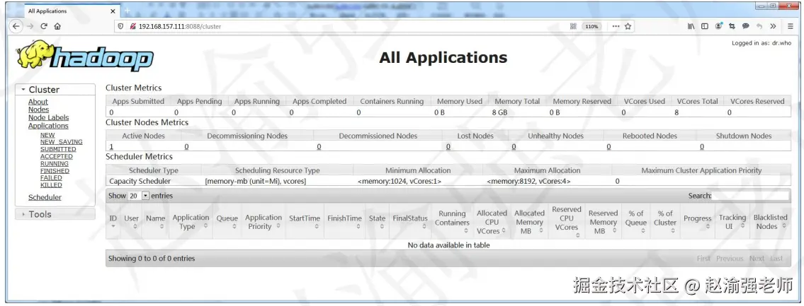The height and width of the screenshot is (306, 804).
Task: Open the browser Home page icon
Action: click(x=57, y=26)
